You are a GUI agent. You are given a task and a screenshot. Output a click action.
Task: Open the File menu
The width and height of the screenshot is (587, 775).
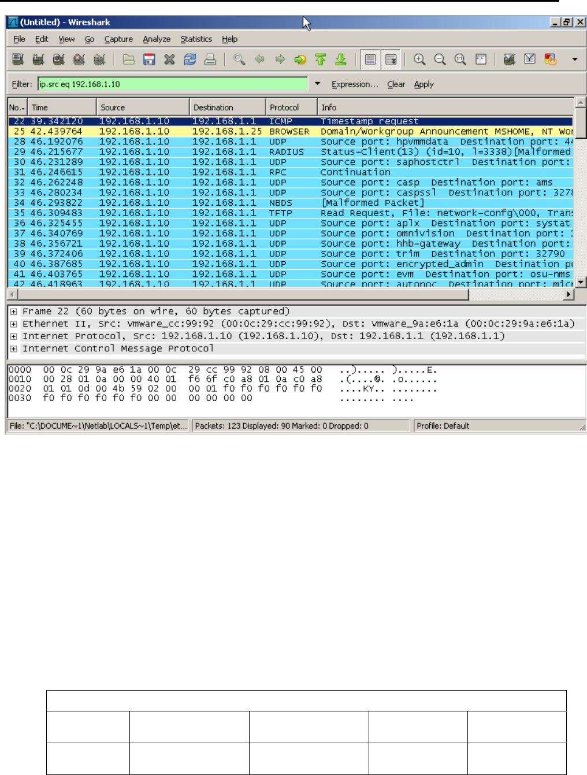[19, 39]
